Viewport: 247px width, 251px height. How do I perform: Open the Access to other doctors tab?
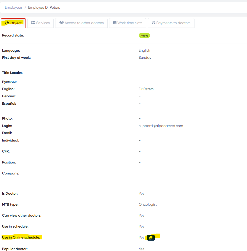81,23
